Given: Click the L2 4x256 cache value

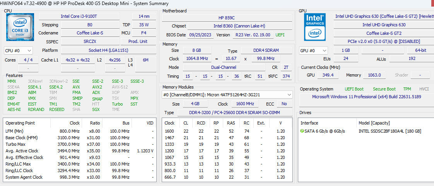Looking at the screenshot, I should (x=115, y=60).
